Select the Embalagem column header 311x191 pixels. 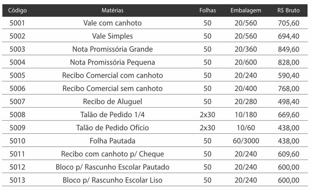coord(246,10)
